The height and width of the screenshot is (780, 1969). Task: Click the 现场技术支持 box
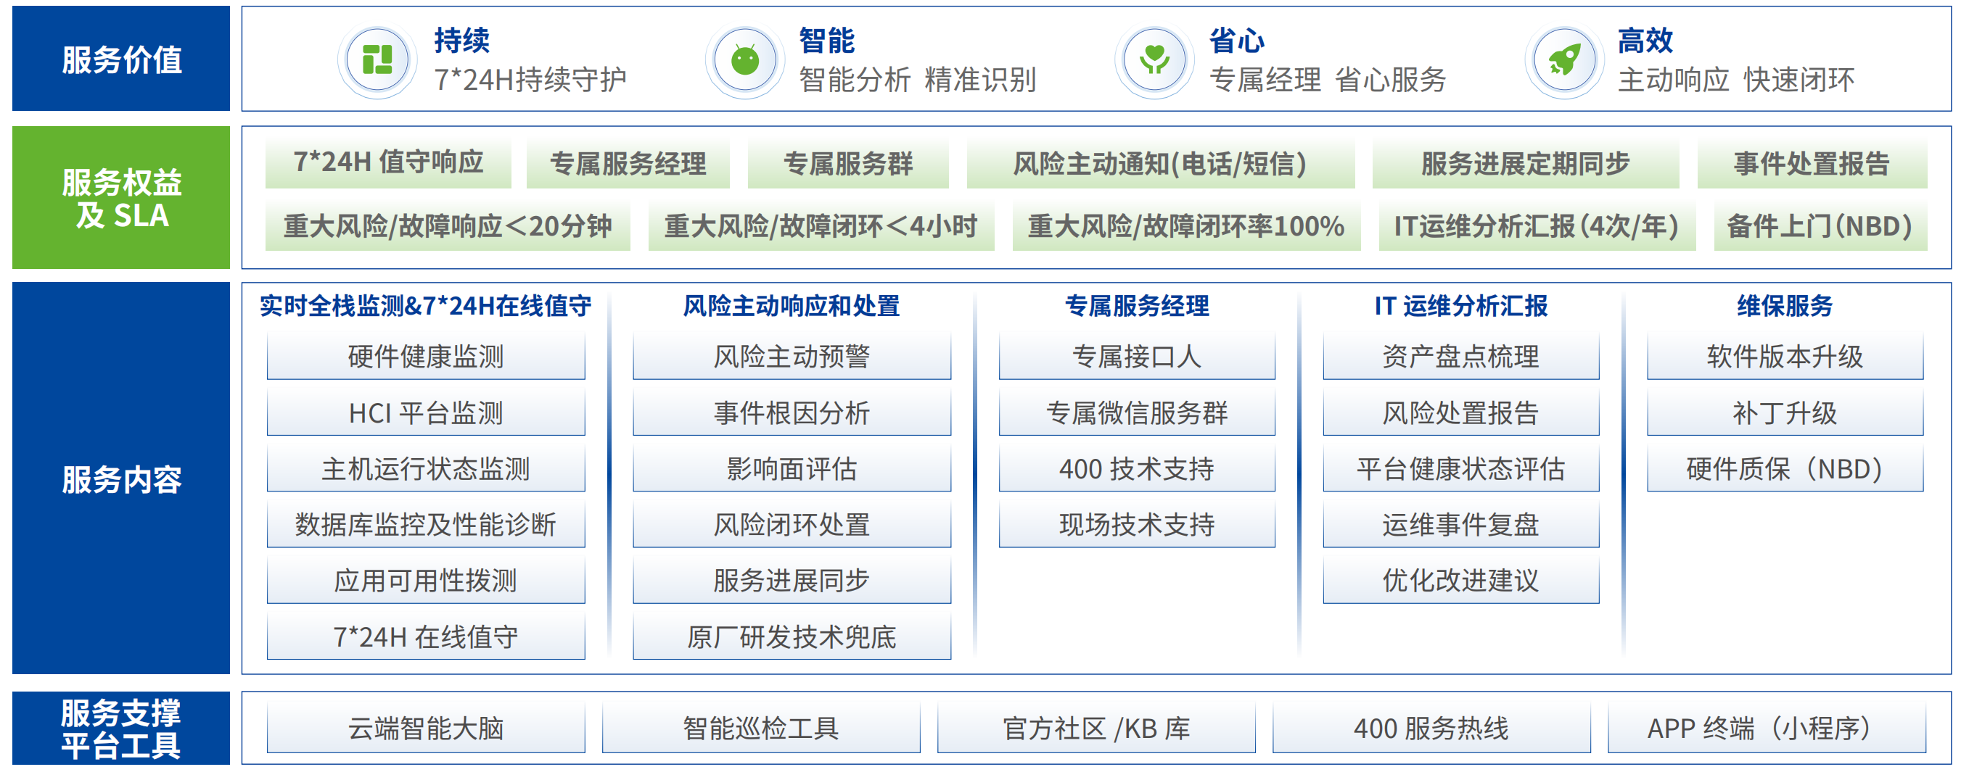(1137, 524)
